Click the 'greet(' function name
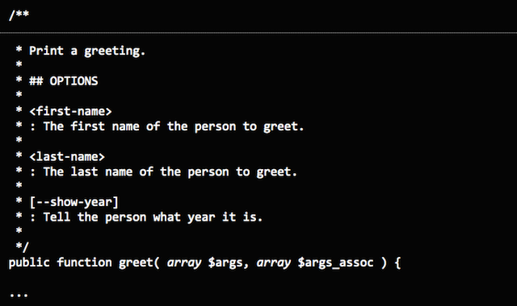 click(x=139, y=263)
